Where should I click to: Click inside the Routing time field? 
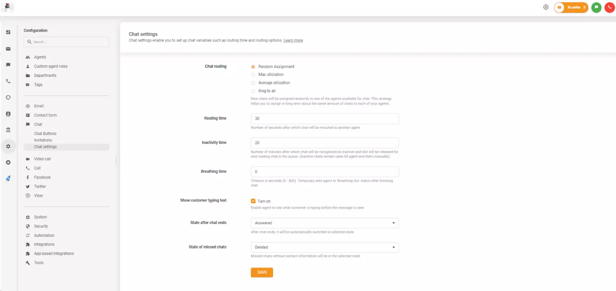click(324, 118)
